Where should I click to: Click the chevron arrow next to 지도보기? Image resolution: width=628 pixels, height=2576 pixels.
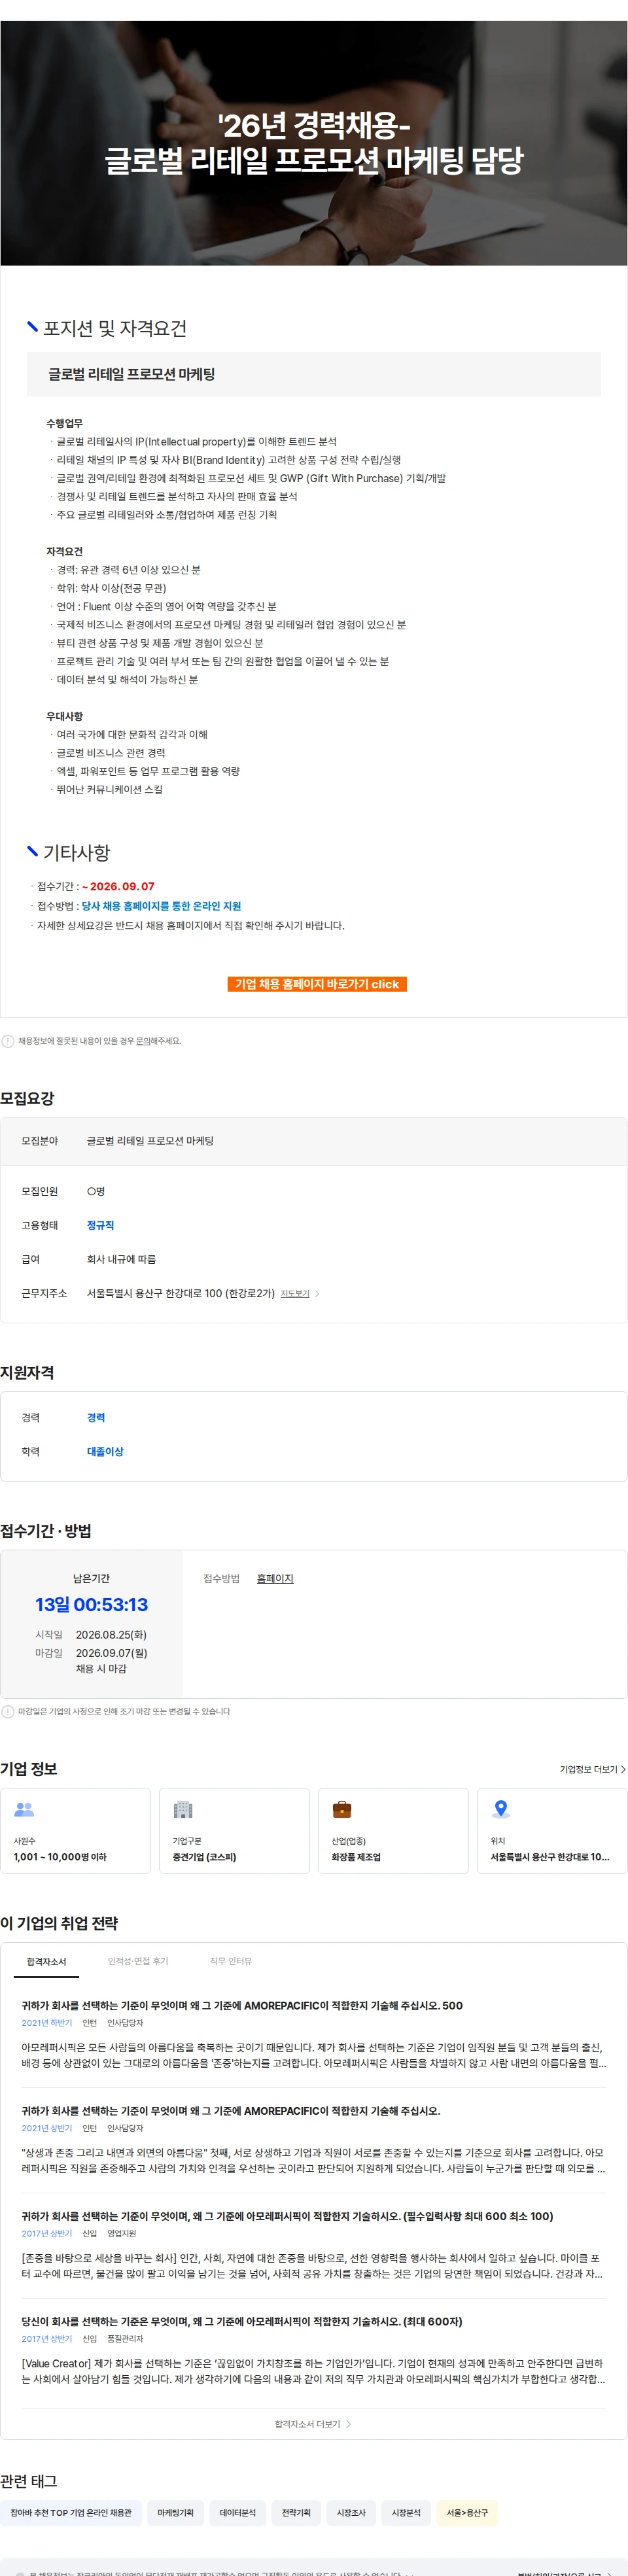pyautogui.click(x=317, y=1294)
